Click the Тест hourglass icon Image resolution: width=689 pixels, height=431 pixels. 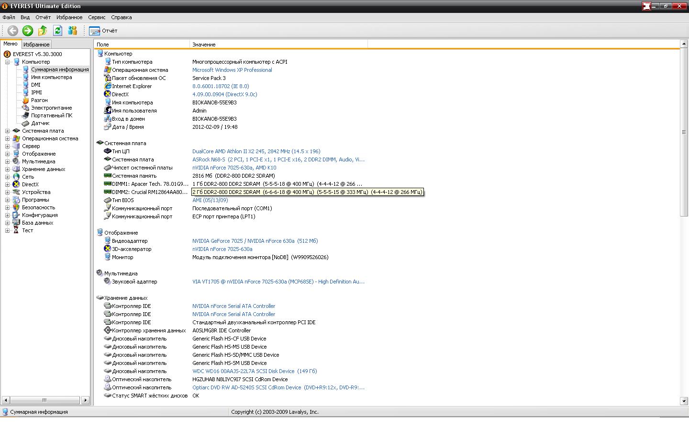coord(16,230)
